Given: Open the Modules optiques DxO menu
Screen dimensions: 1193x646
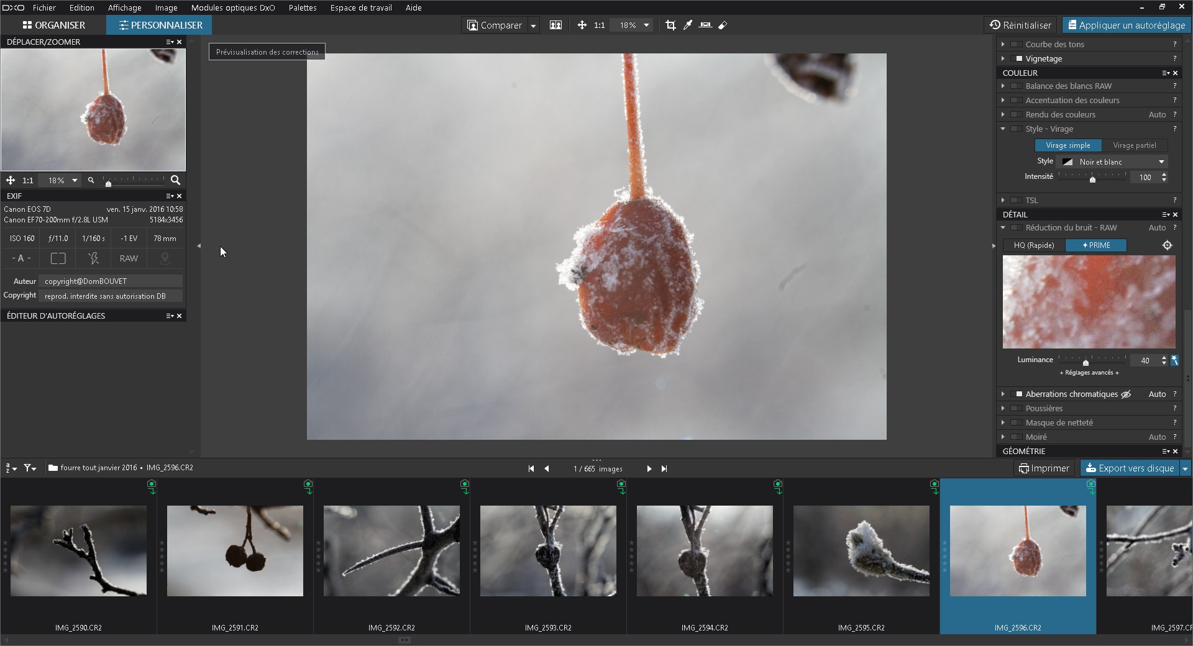Looking at the screenshot, I should tap(232, 7).
